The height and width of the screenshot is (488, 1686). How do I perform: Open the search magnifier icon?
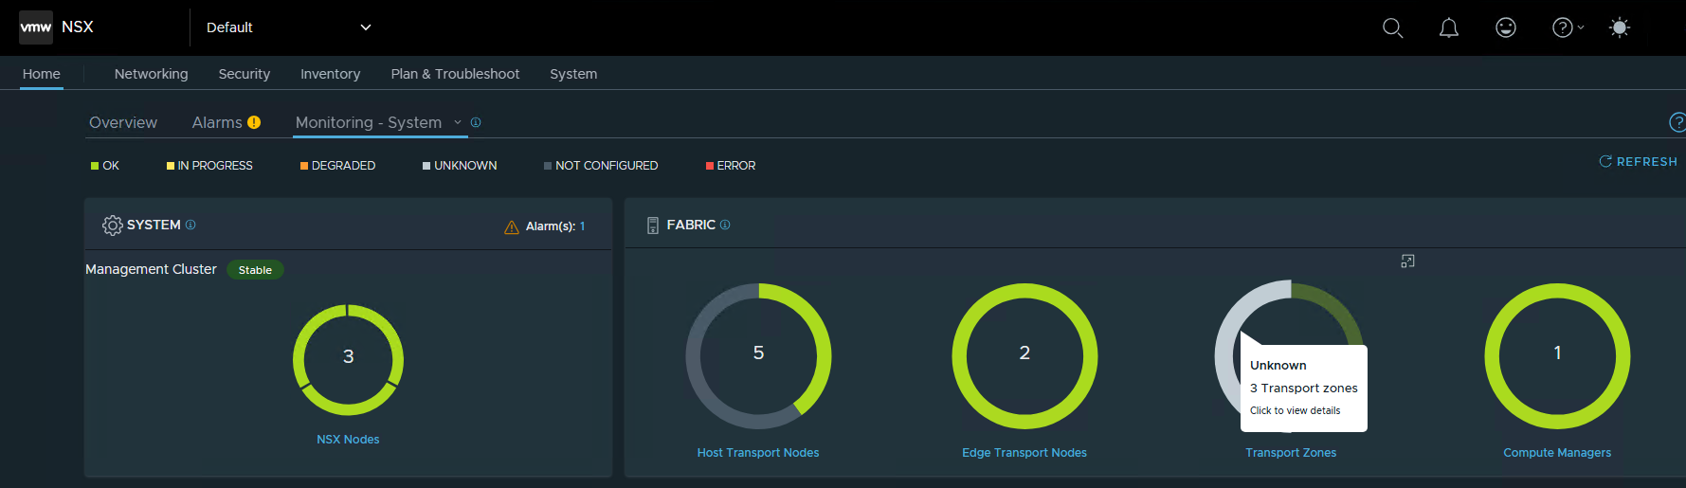(x=1392, y=28)
